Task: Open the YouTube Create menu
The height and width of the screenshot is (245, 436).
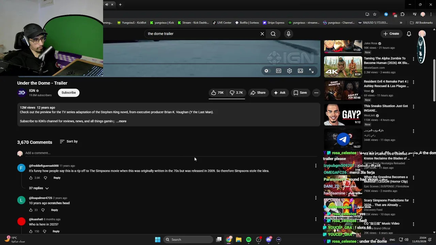Action: tap(391, 34)
